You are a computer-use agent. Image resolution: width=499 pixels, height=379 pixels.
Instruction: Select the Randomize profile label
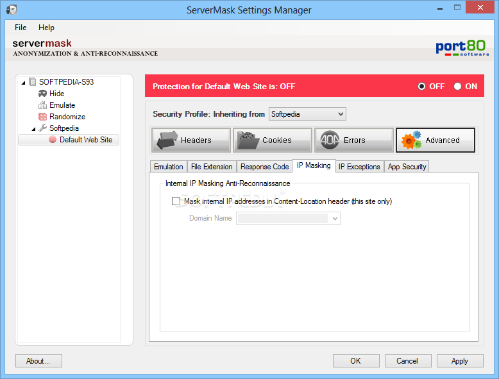67,117
